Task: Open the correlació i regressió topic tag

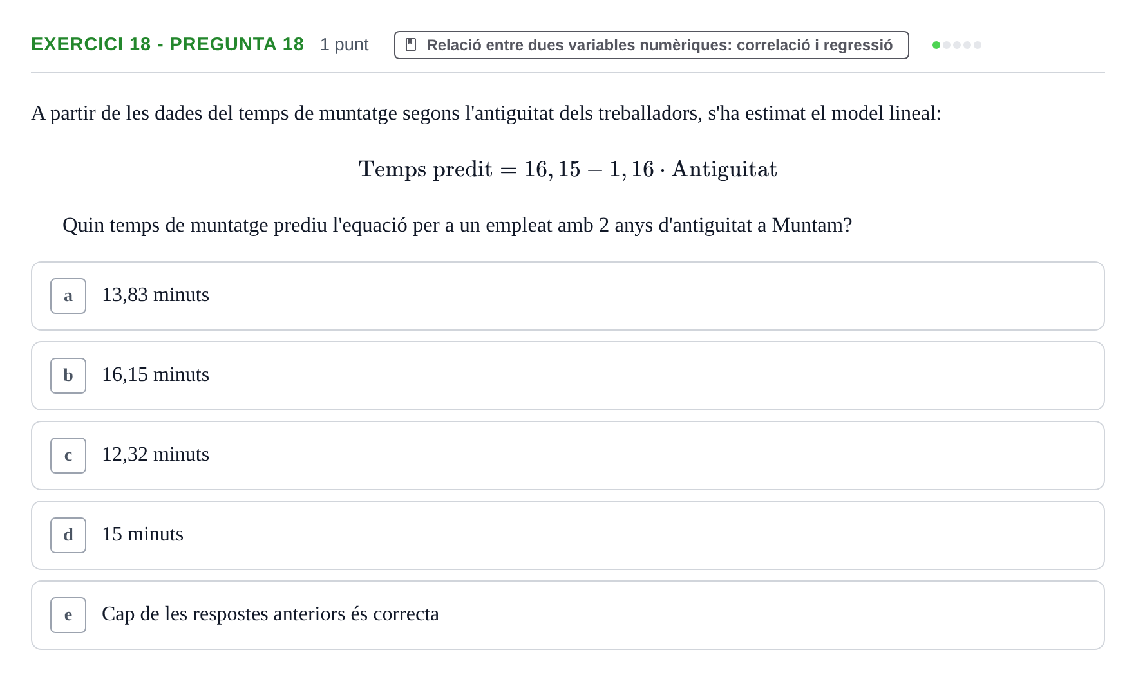Action: point(651,45)
